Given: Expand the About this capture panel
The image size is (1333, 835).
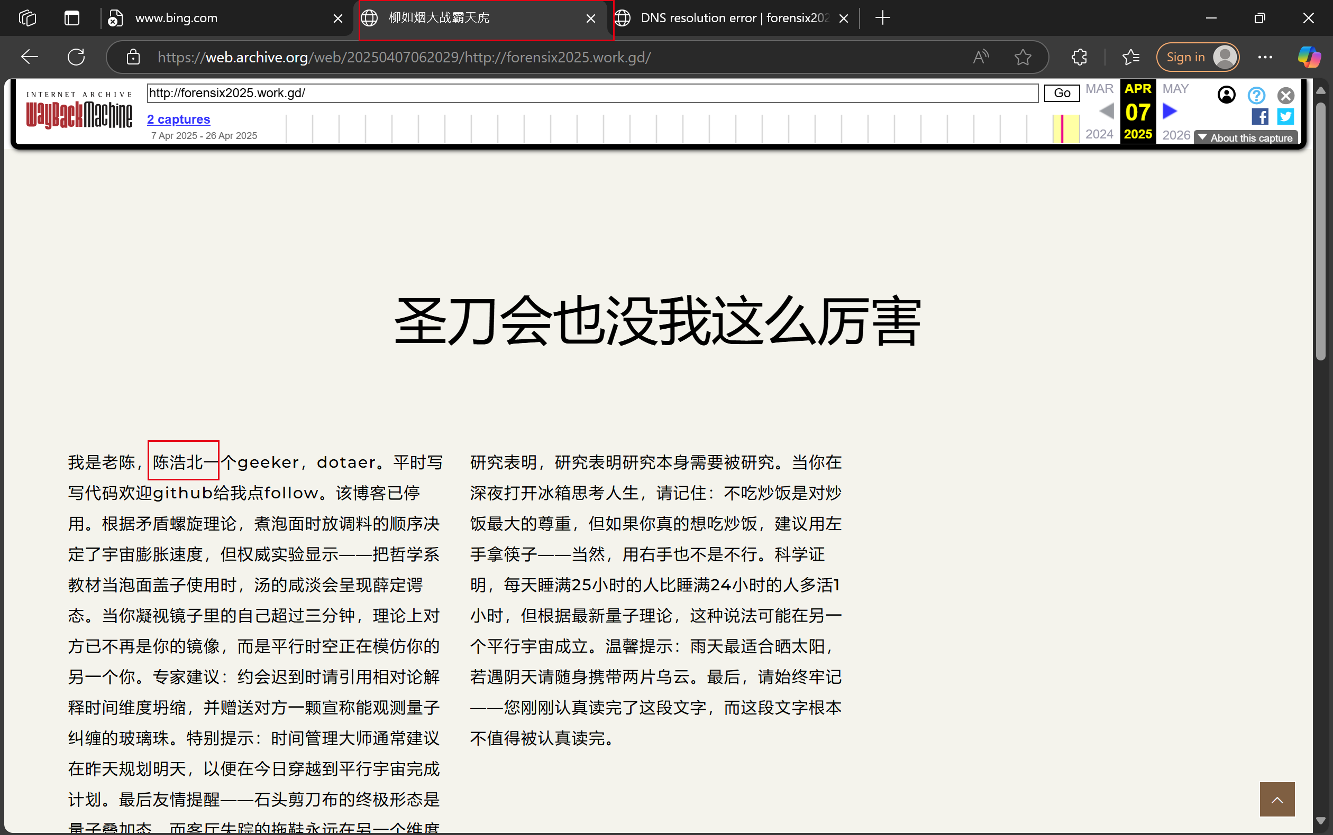Looking at the screenshot, I should [x=1246, y=138].
